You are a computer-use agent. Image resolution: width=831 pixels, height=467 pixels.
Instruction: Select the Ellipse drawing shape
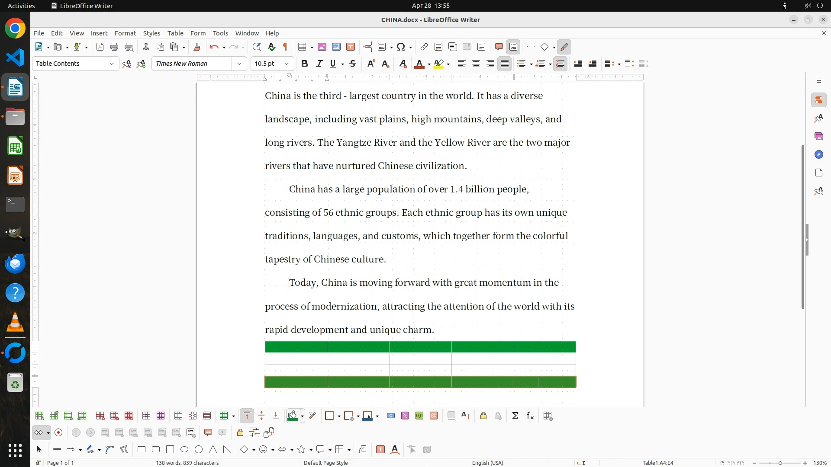(184, 450)
